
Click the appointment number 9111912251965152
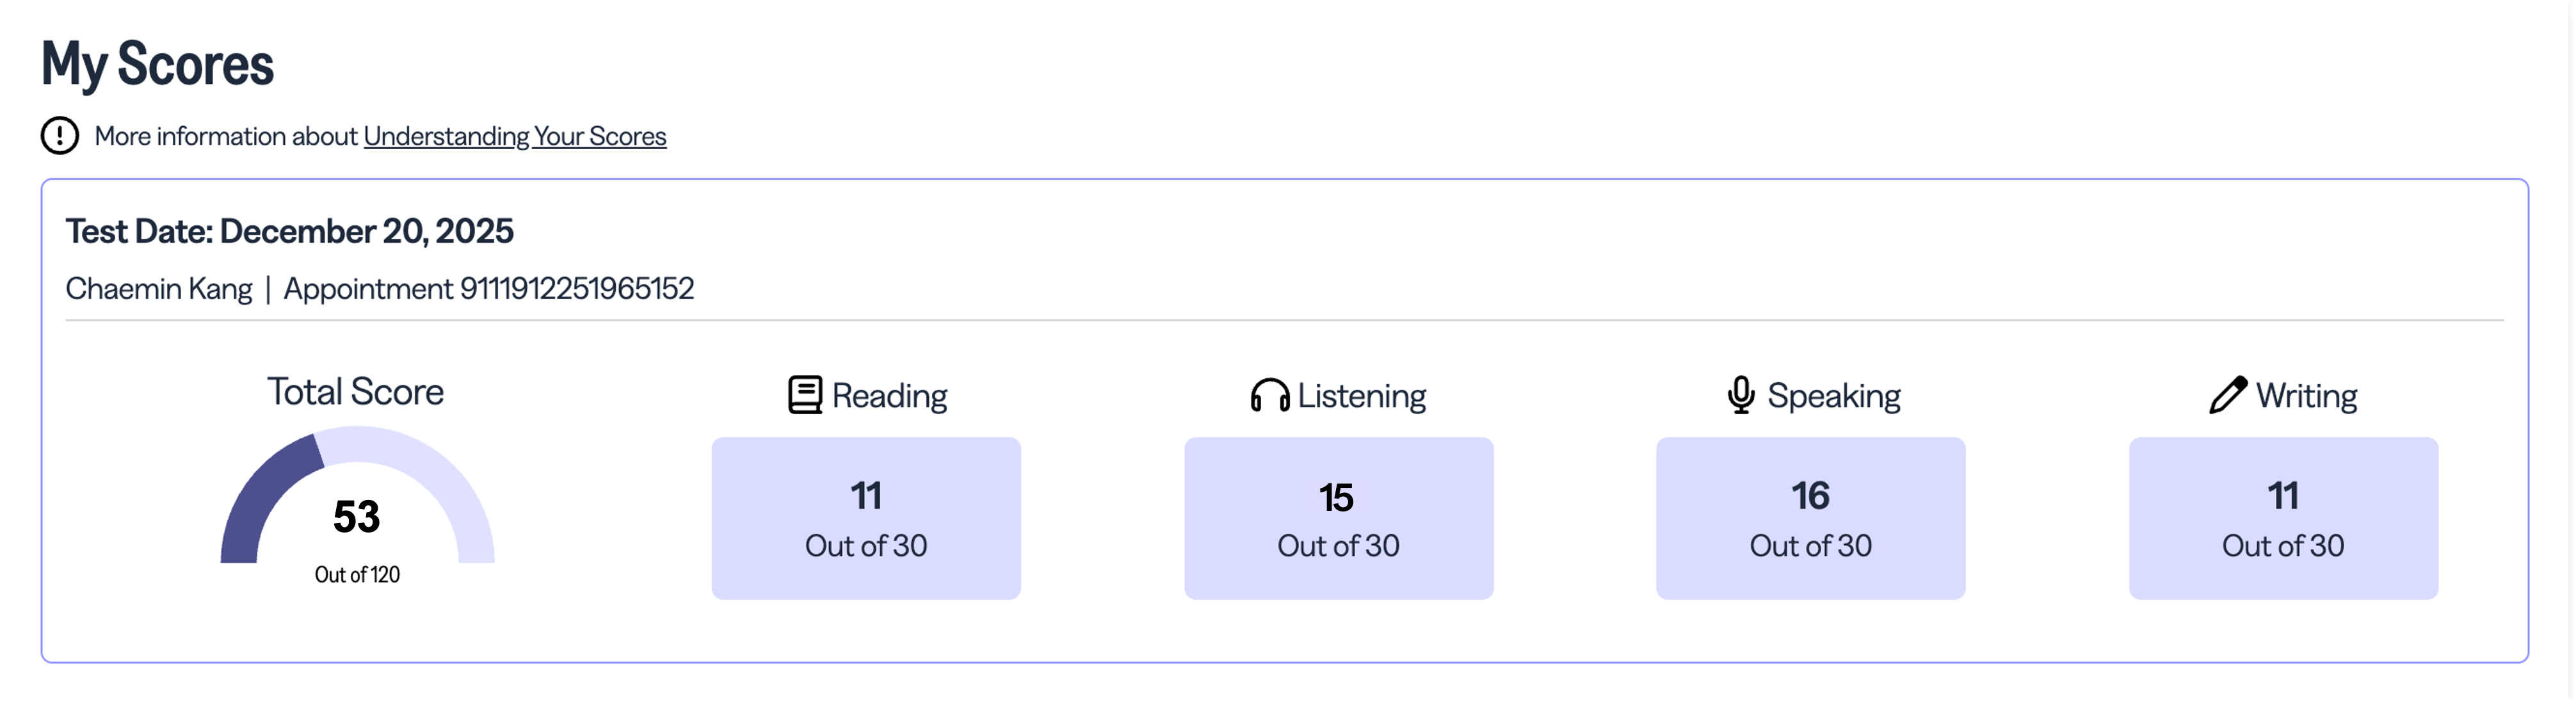pyautogui.click(x=576, y=289)
